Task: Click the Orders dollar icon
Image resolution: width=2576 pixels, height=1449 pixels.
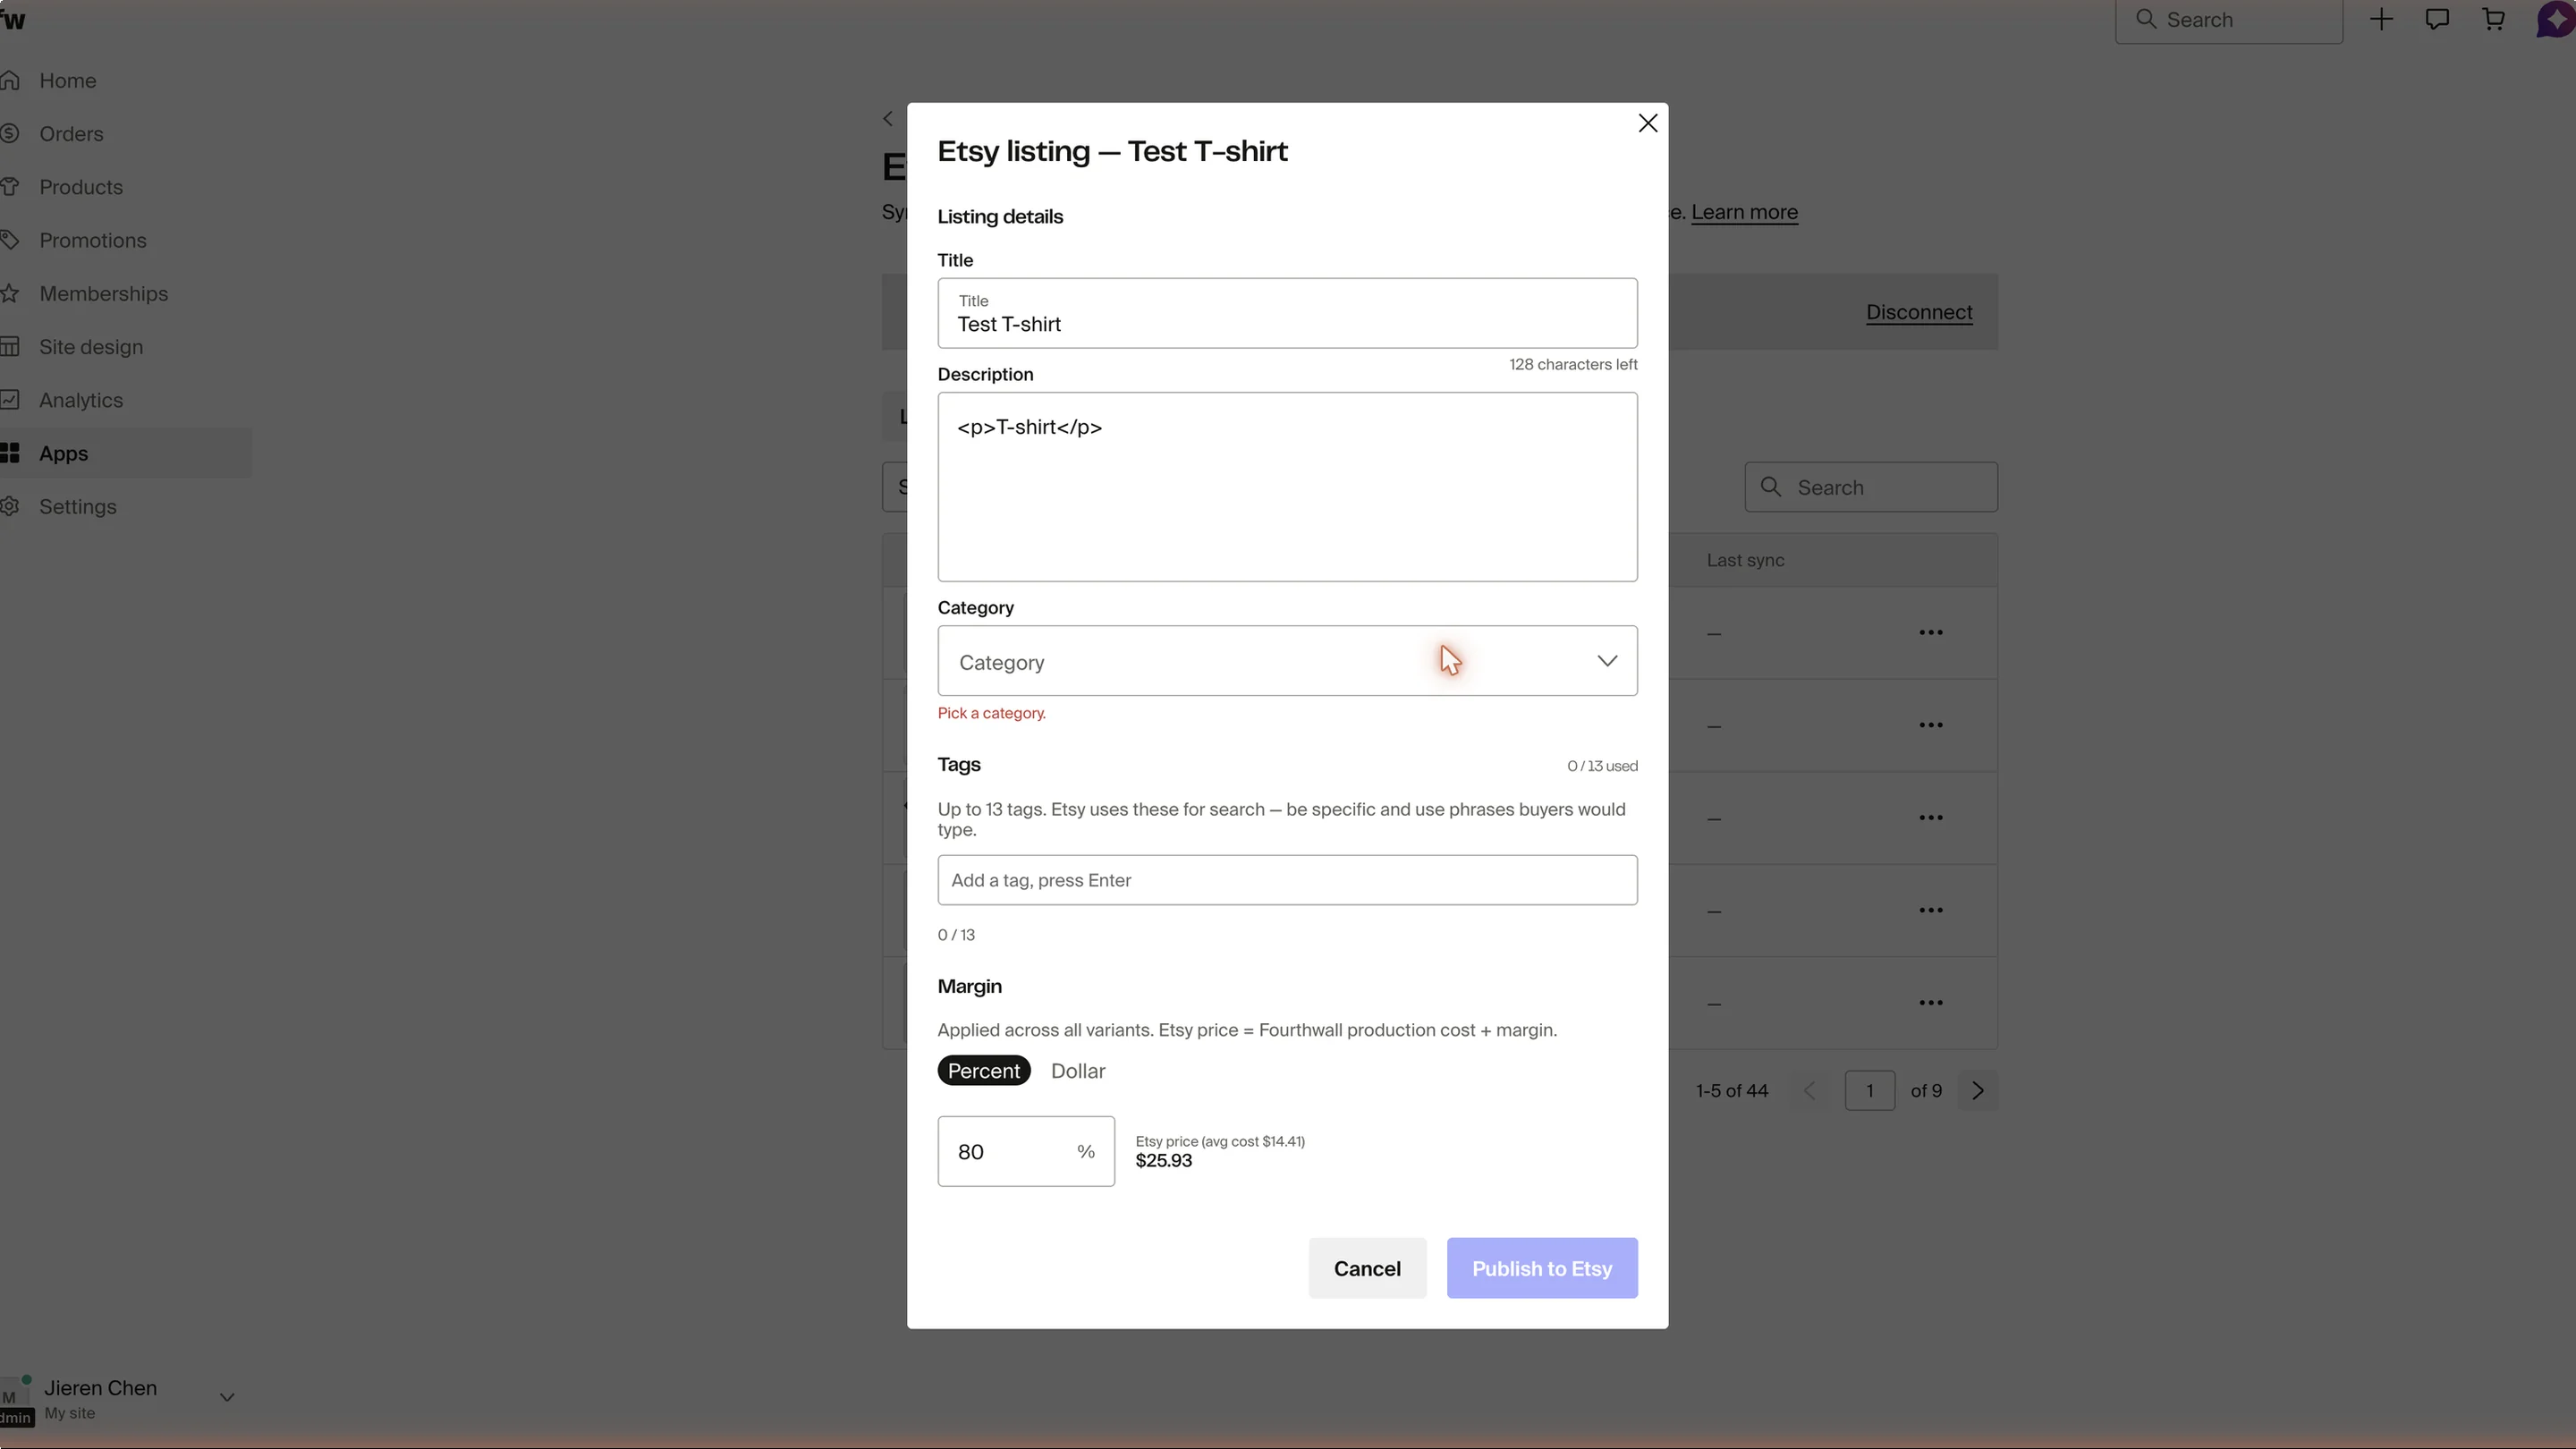Action: pos(9,133)
